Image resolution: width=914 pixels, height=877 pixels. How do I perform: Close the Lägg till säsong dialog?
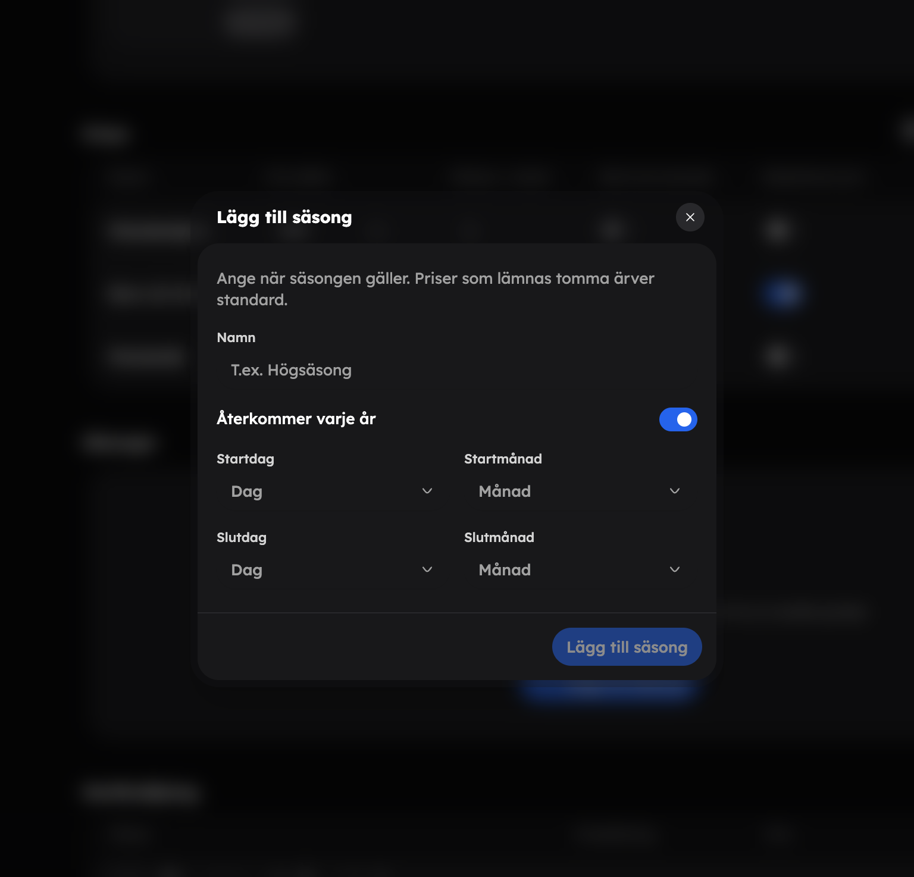point(690,217)
